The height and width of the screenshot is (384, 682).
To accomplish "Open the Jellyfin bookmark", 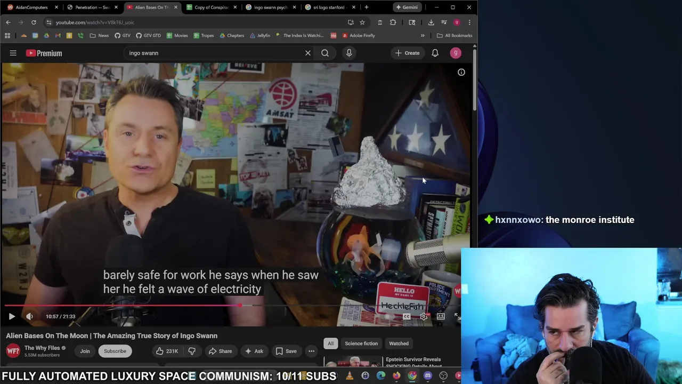I will pos(260,36).
